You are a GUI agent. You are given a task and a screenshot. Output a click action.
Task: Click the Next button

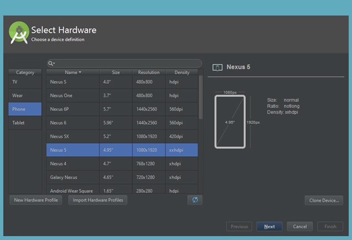[x=269, y=227]
